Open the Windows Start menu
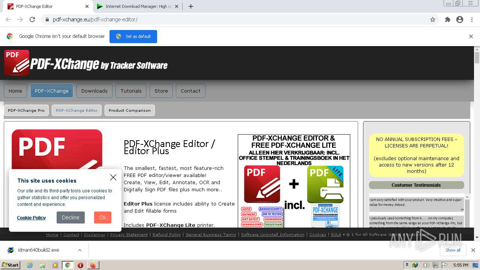This screenshot has width=480, height=270. 10,265
